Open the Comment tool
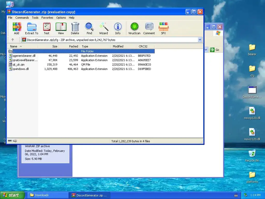 point(149,28)
